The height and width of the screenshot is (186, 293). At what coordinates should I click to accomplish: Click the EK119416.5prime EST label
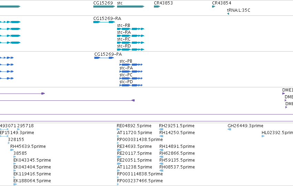point(32,174)
